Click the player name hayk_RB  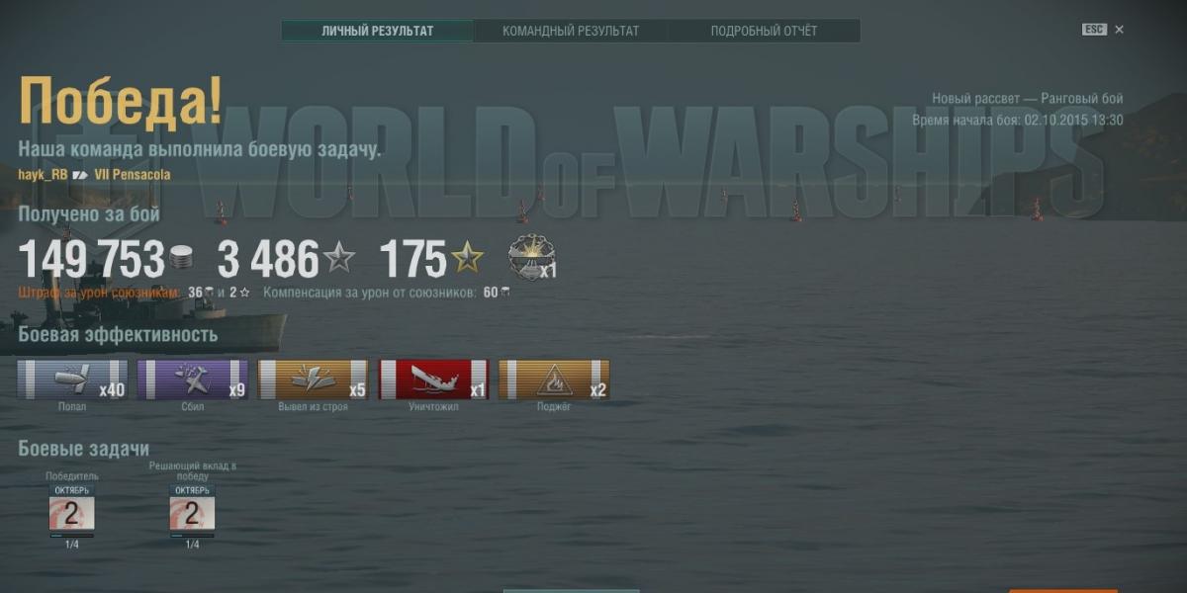[x=43, y=175]
